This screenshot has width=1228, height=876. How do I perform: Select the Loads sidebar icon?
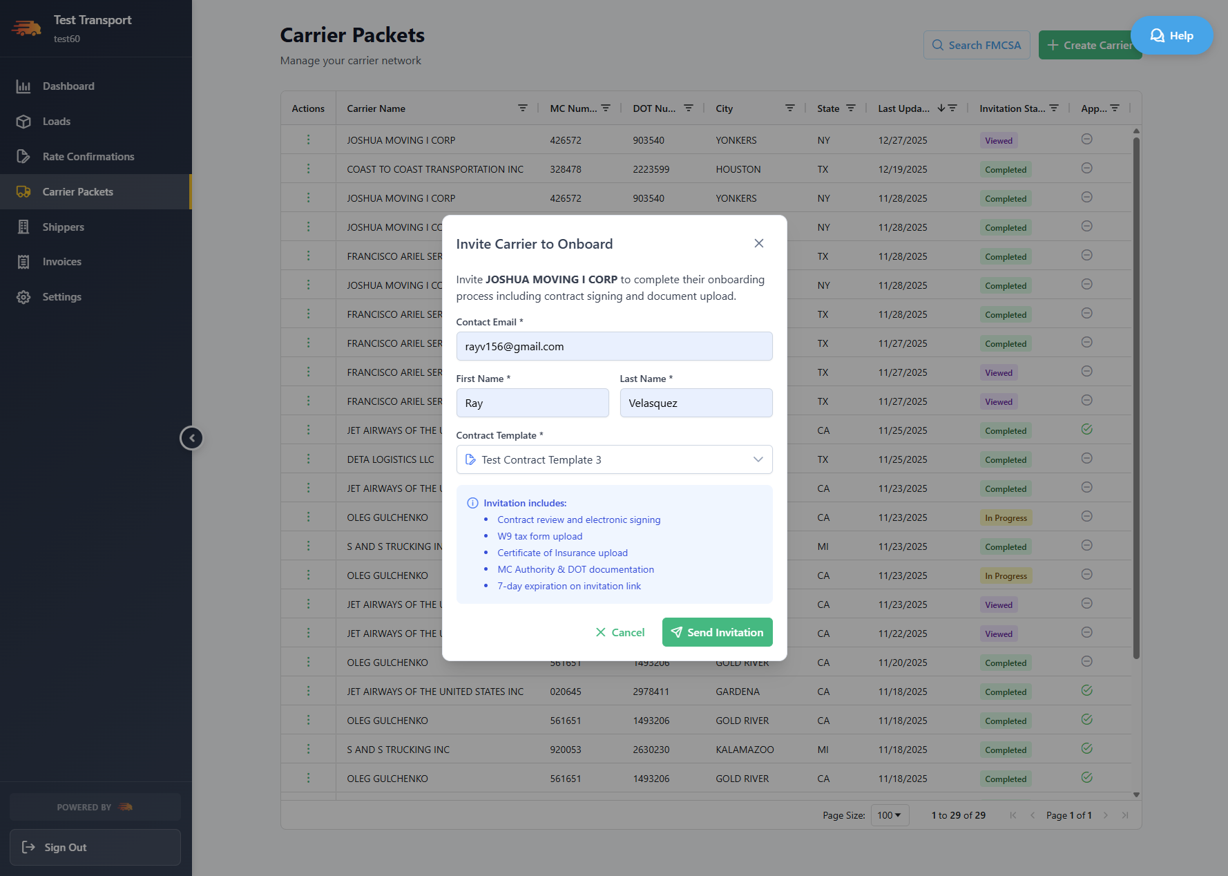pos(23,121)
